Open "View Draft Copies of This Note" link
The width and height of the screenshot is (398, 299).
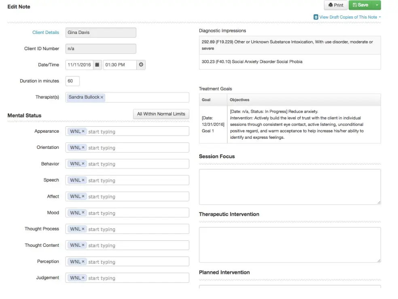[x=349, y=17]
